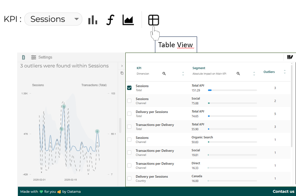Click the search icon in Segment column
Viewport: 296px width, 196px height.
coord(238,74)
